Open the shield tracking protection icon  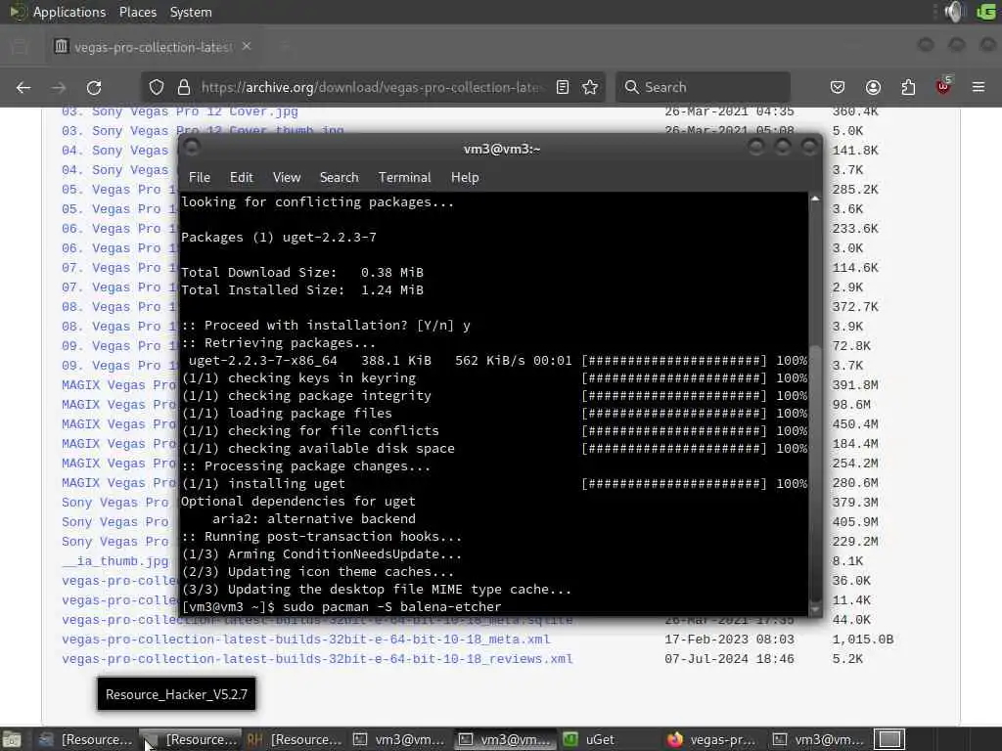[x=157, y=87]
